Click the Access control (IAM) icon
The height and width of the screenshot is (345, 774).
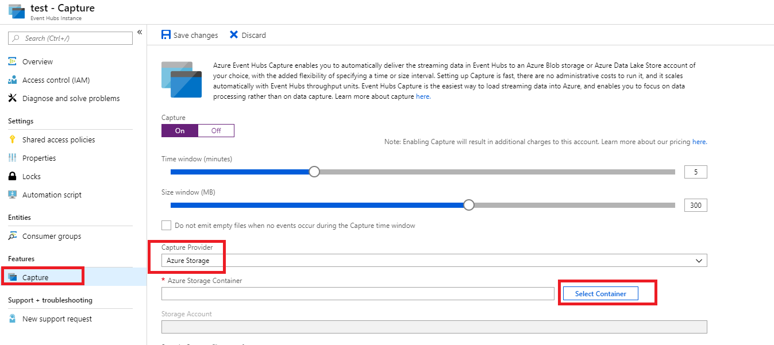pos(13,80)
